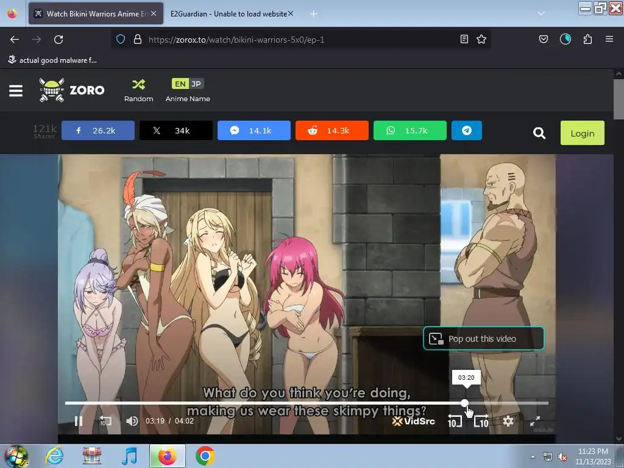
Task: Go to ZORO homepage logo
Action: [x=72, y=90]
